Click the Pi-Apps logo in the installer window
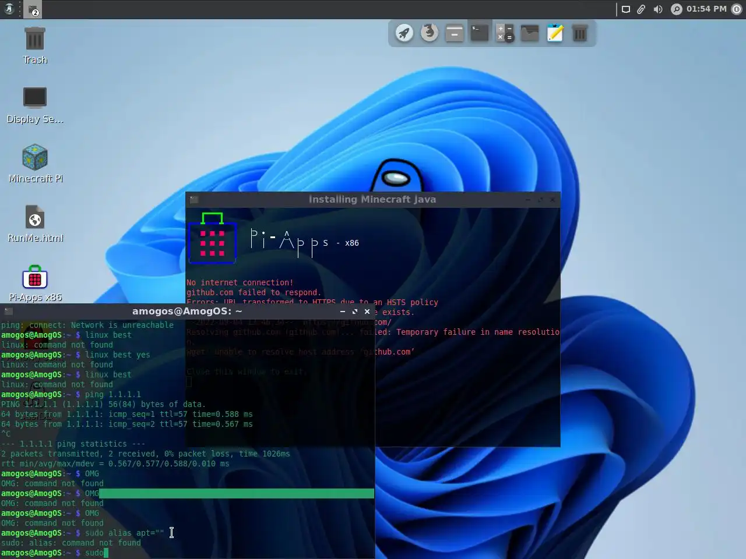 (x=212, y=239)
